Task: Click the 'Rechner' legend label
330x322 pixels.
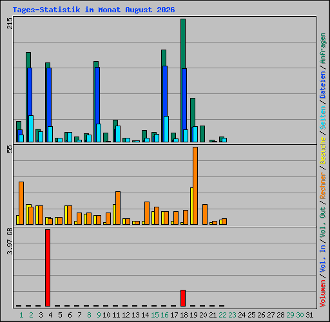Action: [x=323, y=185]
